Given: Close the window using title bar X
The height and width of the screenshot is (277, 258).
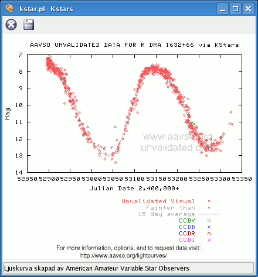Looking at the screenshot, I should (249, 9).
